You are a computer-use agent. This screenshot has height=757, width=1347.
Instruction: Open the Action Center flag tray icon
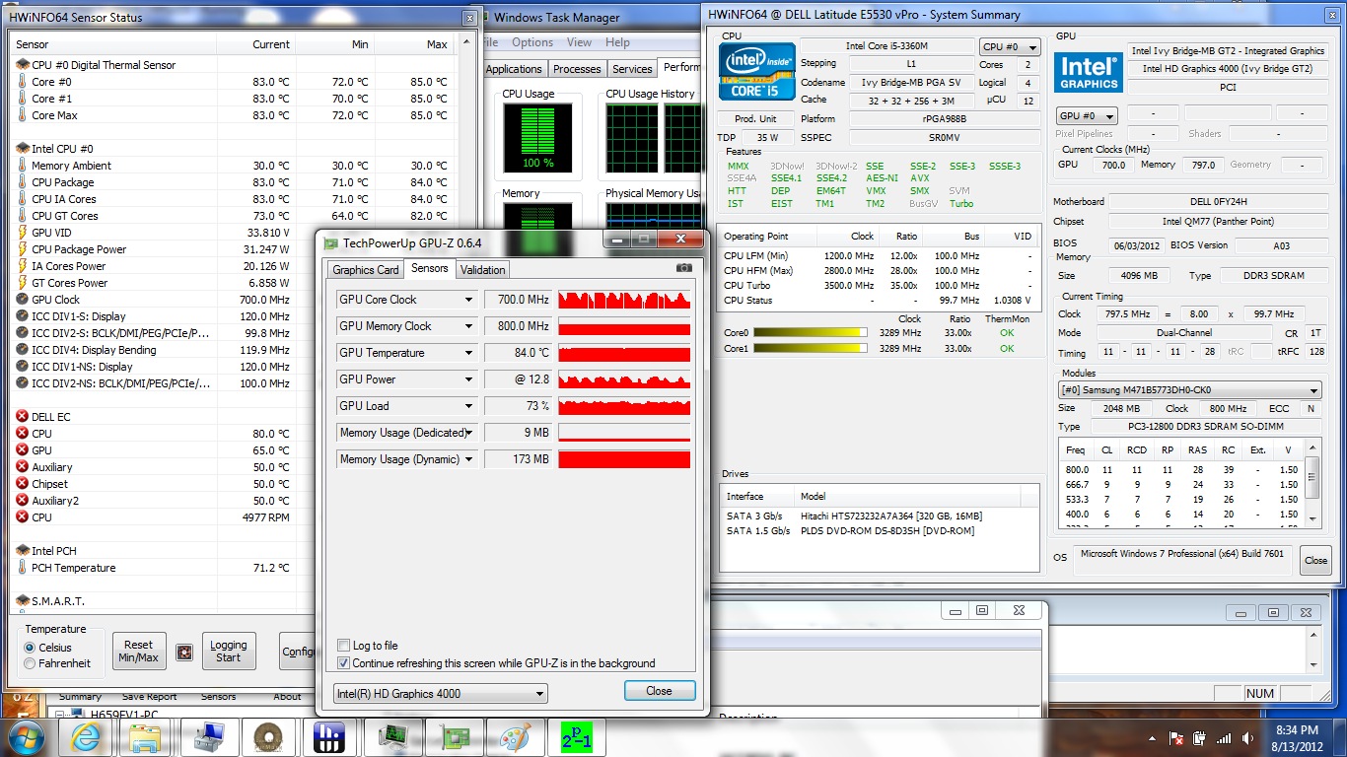pyautogui.click(x=1176, y=738)
